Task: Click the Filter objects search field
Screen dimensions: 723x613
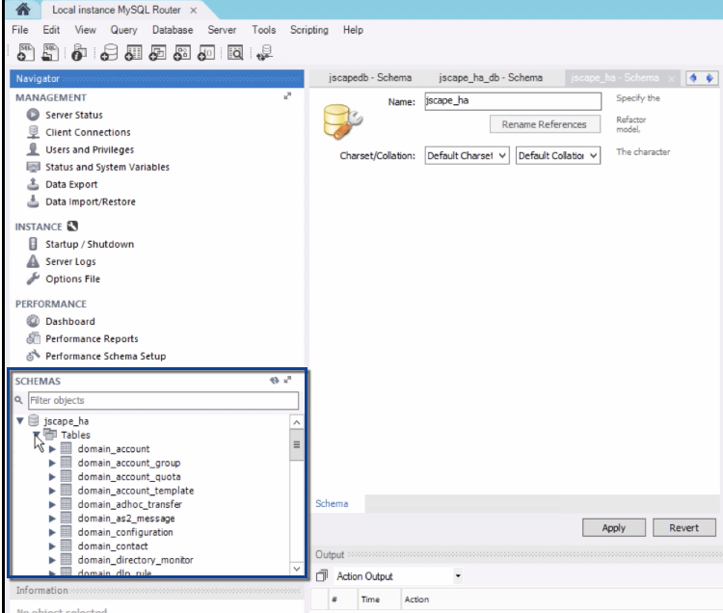Action: 163,400
